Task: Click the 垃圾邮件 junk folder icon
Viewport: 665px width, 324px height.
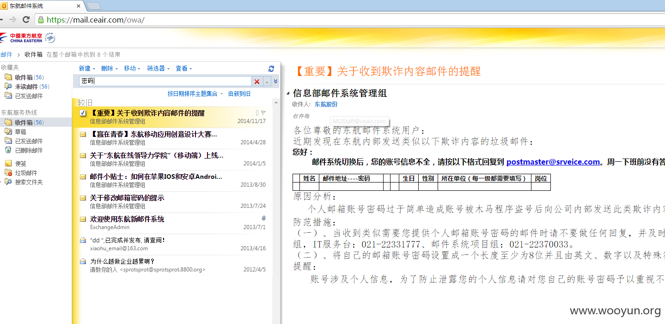Action: tap(8, 173)
